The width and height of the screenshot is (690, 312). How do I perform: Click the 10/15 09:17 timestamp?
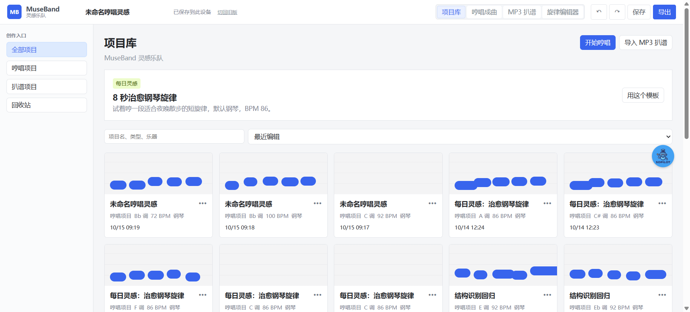click(x=355, y=227)
